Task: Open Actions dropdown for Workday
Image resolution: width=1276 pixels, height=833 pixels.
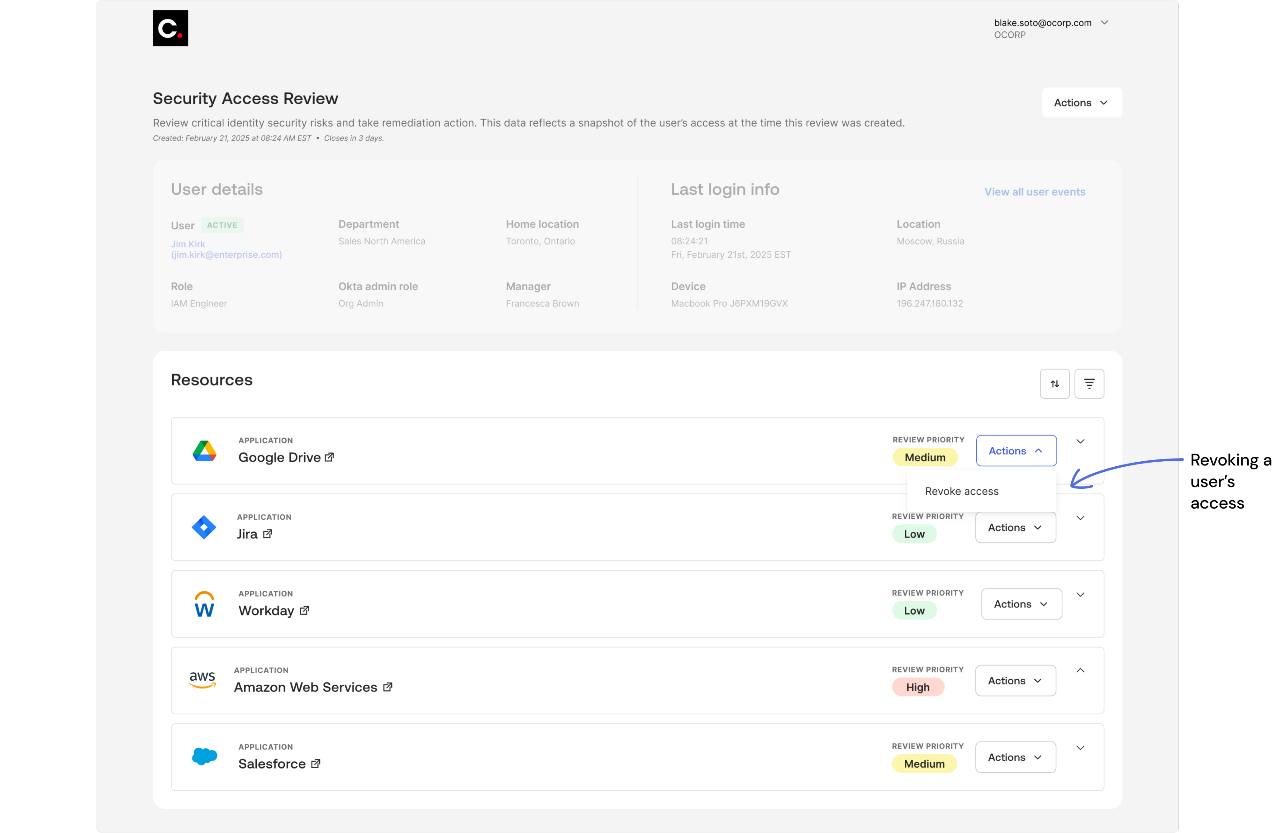Action: [x=1021, y=604]
